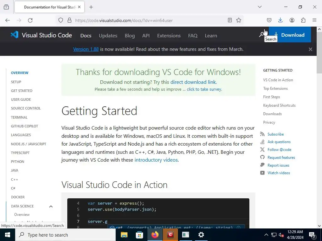Collapse the Data Science section chevron
The height and width of the screenshot is (241, 322).
(x=51, y=206)
